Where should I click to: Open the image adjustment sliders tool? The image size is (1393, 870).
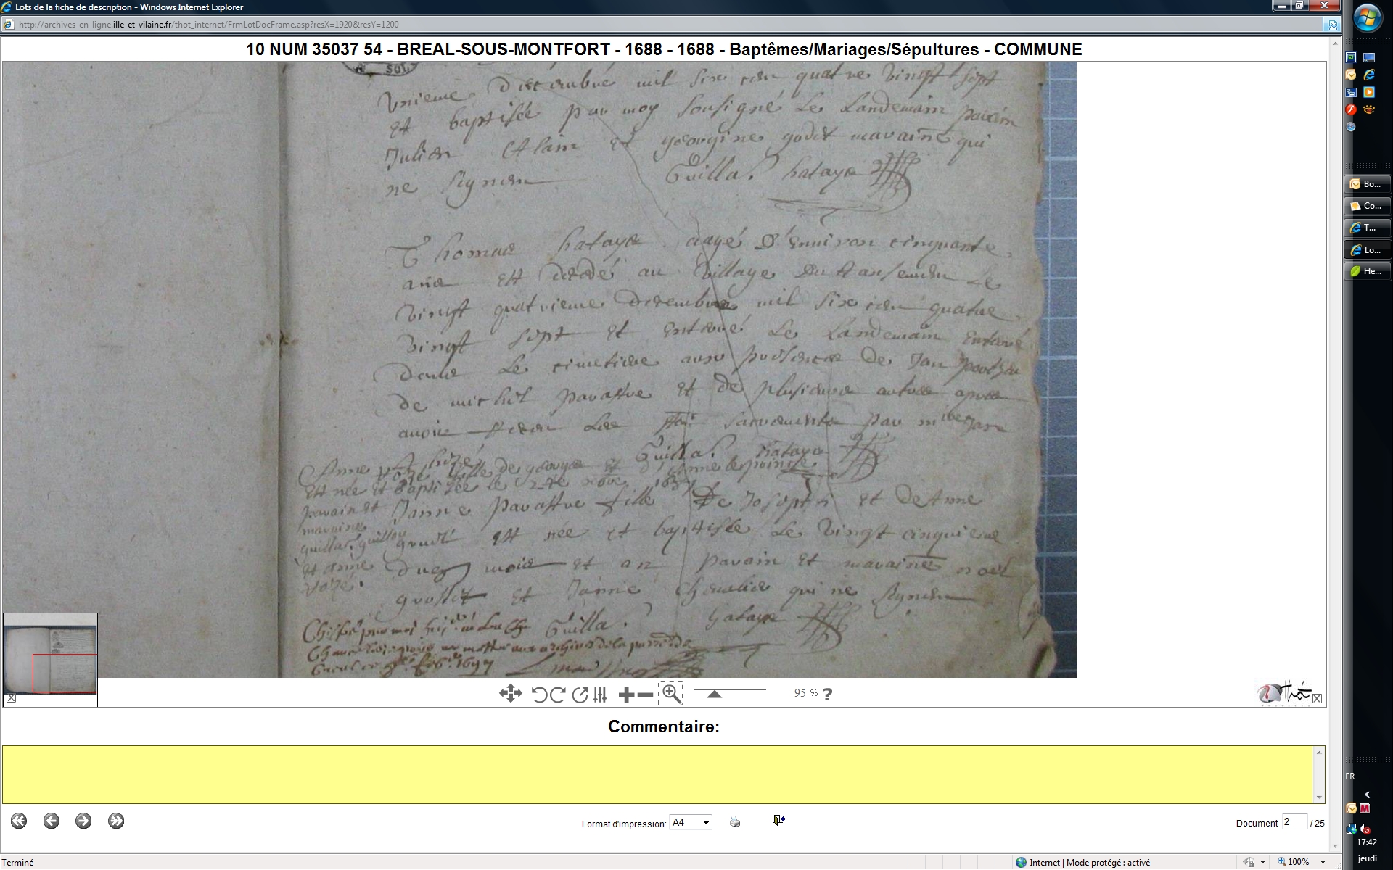600,695
